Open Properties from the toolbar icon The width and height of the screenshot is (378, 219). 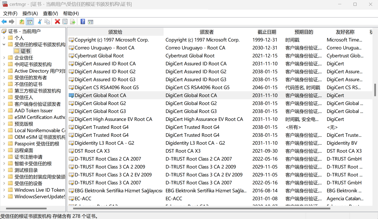tap(65, 22)
